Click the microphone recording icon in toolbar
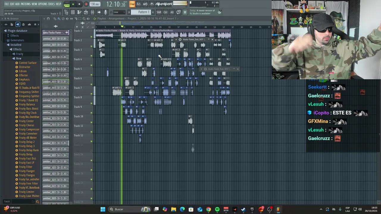Screen dimensions: 381x214 [105, 12]
